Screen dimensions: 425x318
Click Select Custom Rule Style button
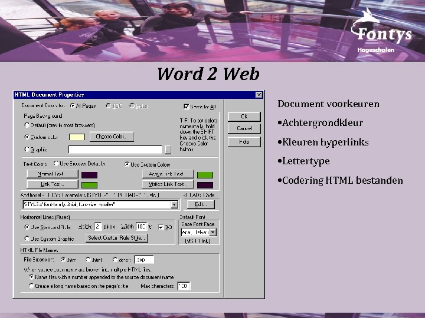pyautogui.click(x=117, y=238)
